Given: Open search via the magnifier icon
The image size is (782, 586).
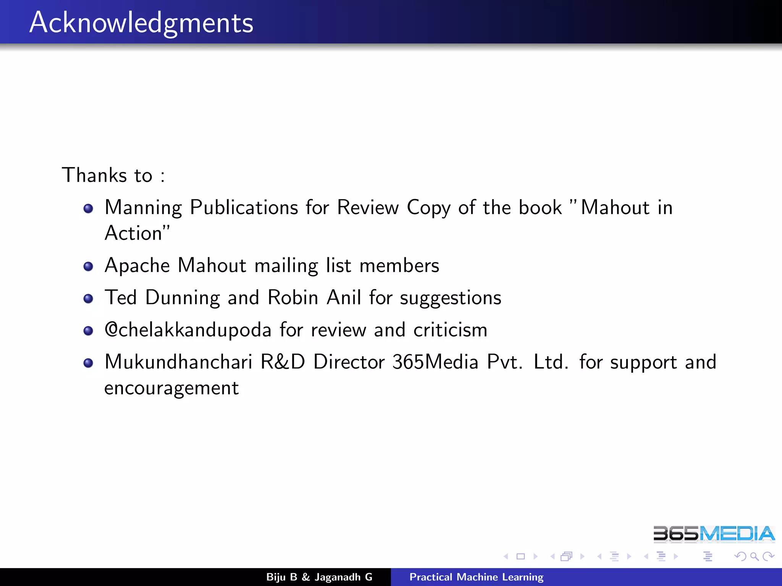Looking at the screenshot, I should (755, 557).
